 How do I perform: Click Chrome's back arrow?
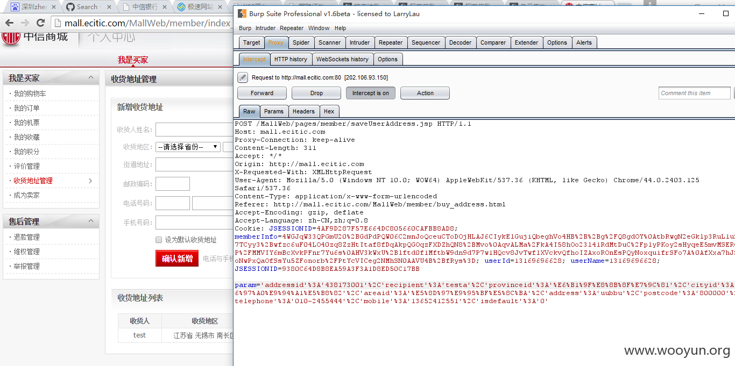click(9, 23)
